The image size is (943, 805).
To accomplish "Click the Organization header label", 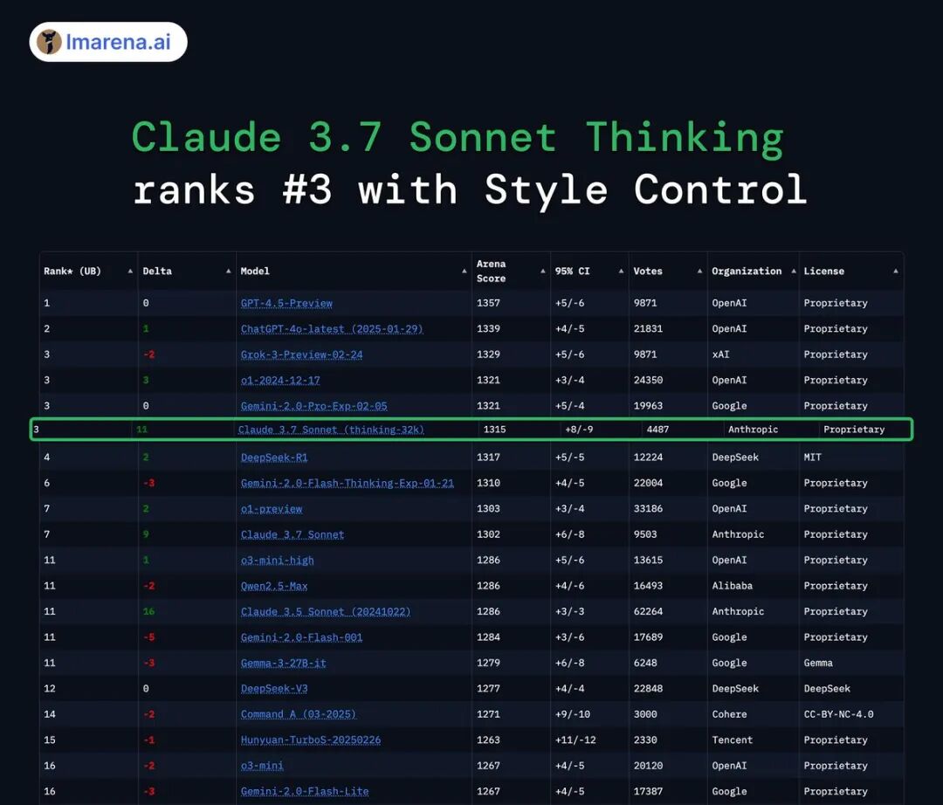I will click(747, 272).
